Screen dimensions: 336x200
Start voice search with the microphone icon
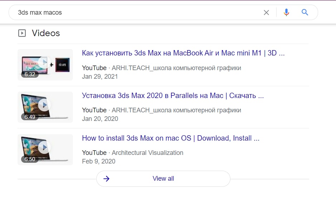tap(286, 13)
